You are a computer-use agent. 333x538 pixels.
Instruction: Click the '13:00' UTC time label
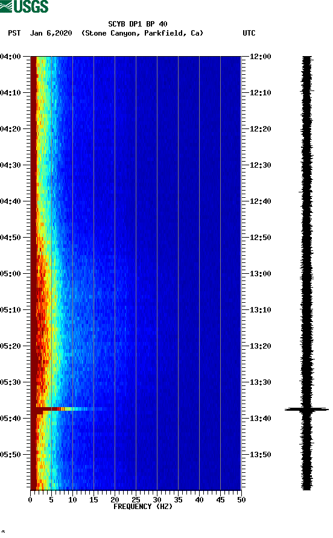[x=261, y=274]
